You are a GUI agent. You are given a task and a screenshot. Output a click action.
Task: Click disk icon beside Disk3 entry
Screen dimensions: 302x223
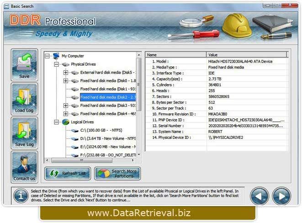click(75, 106)
